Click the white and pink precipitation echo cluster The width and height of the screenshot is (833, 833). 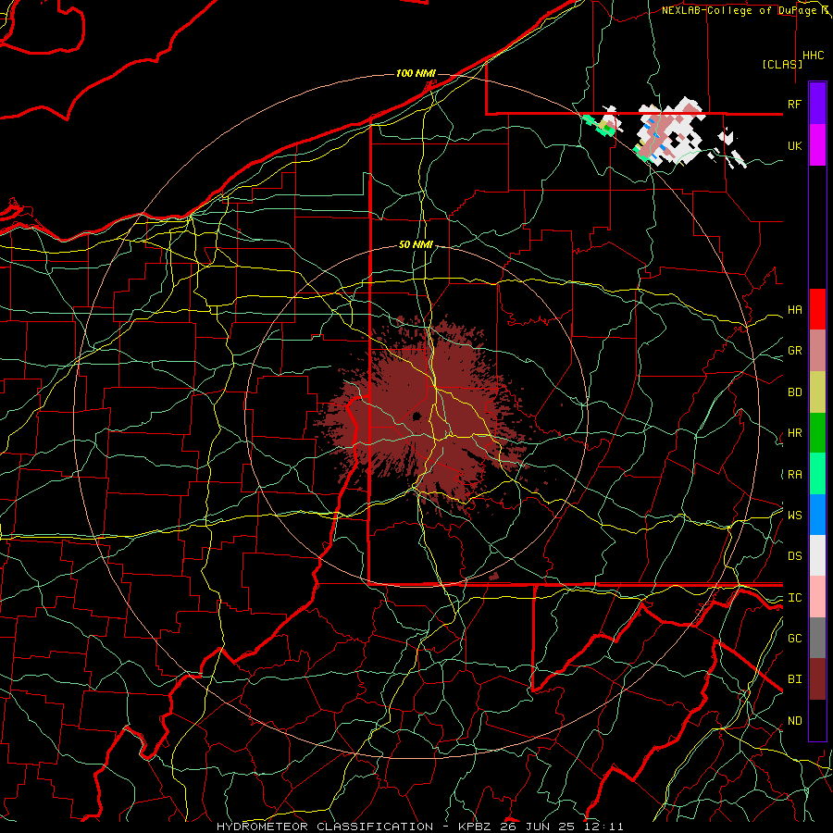[x=670, y=131]
